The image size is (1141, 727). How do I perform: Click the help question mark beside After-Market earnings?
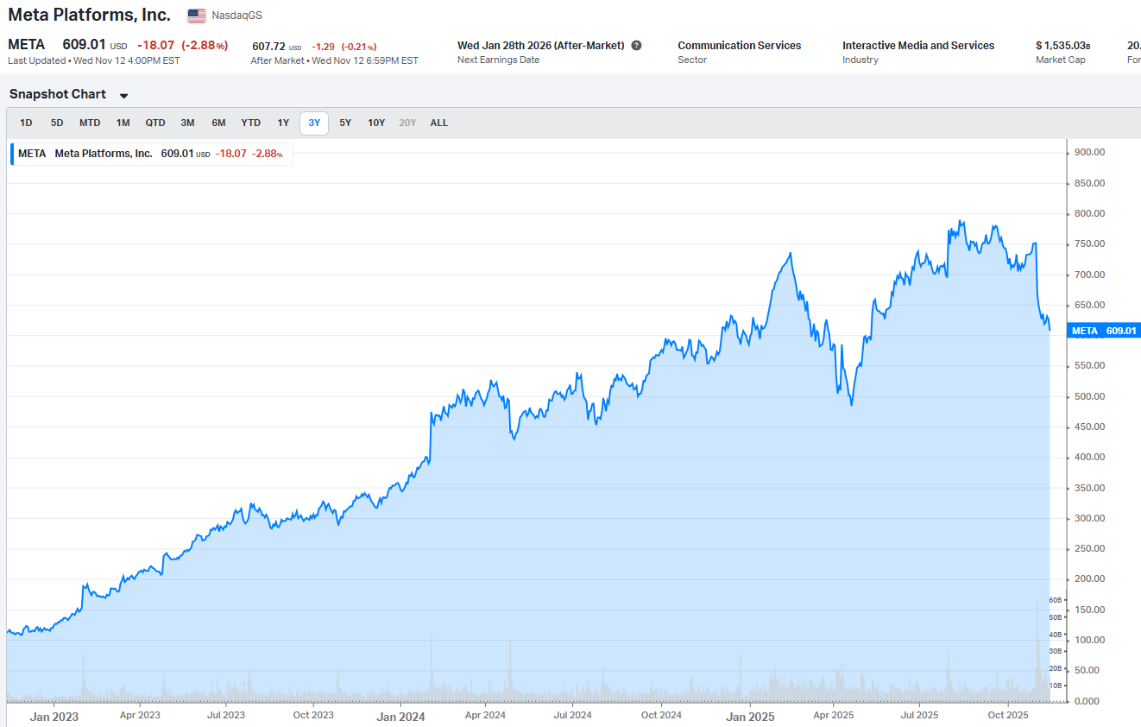tap(636, 46)
